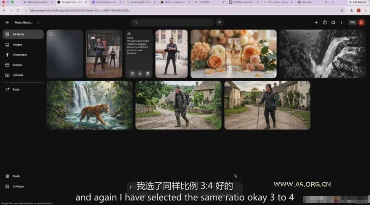This screenshot has width=370, height=205.
Task: Retry the failed generation
Action: click(x=132, y=74)
